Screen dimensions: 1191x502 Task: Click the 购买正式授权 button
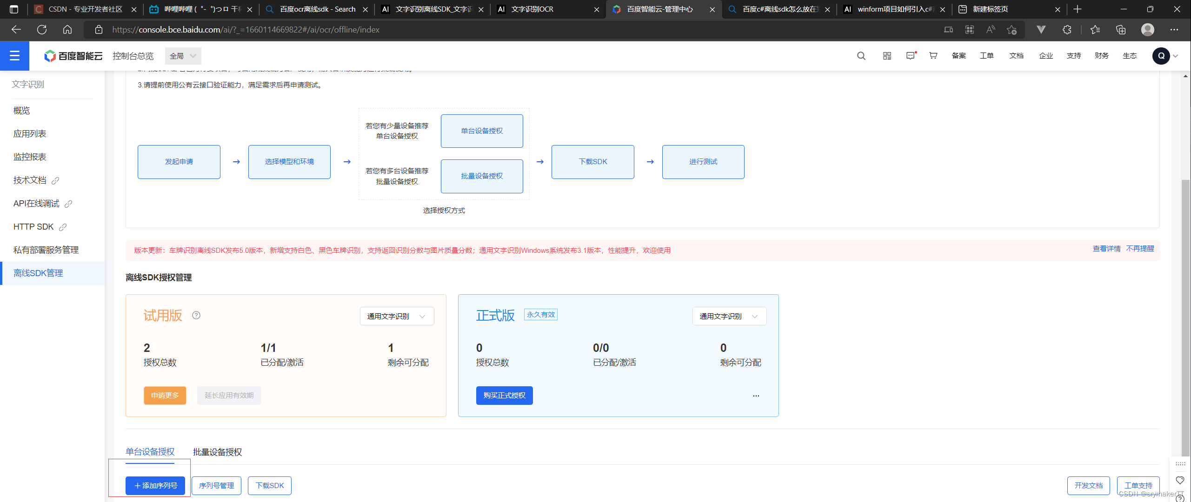(504, 396)
